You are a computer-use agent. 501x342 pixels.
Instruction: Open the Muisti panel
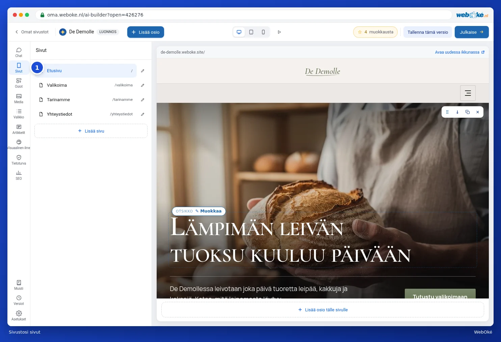(19, 285)
